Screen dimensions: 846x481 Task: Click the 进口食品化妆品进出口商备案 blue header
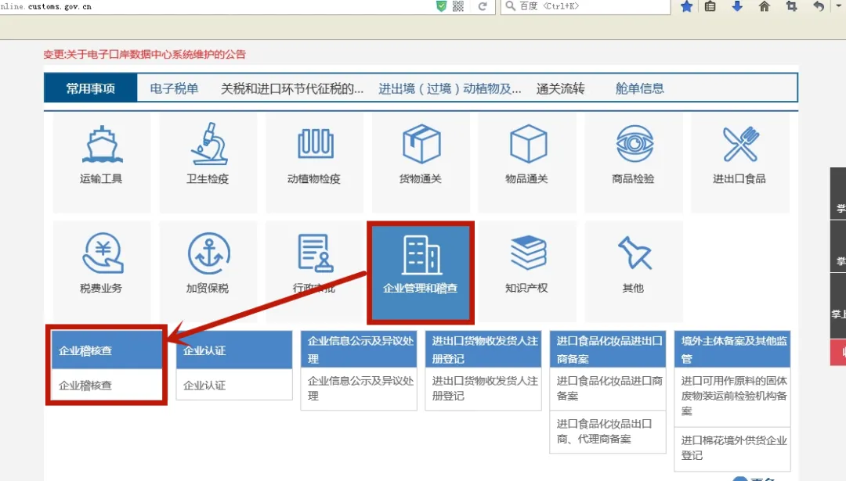click(608, 350)
